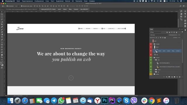Open the Edit Toolbar three-dots button
Screen dimensions: 187x105
pyautogui.click(x=2, y=60)
